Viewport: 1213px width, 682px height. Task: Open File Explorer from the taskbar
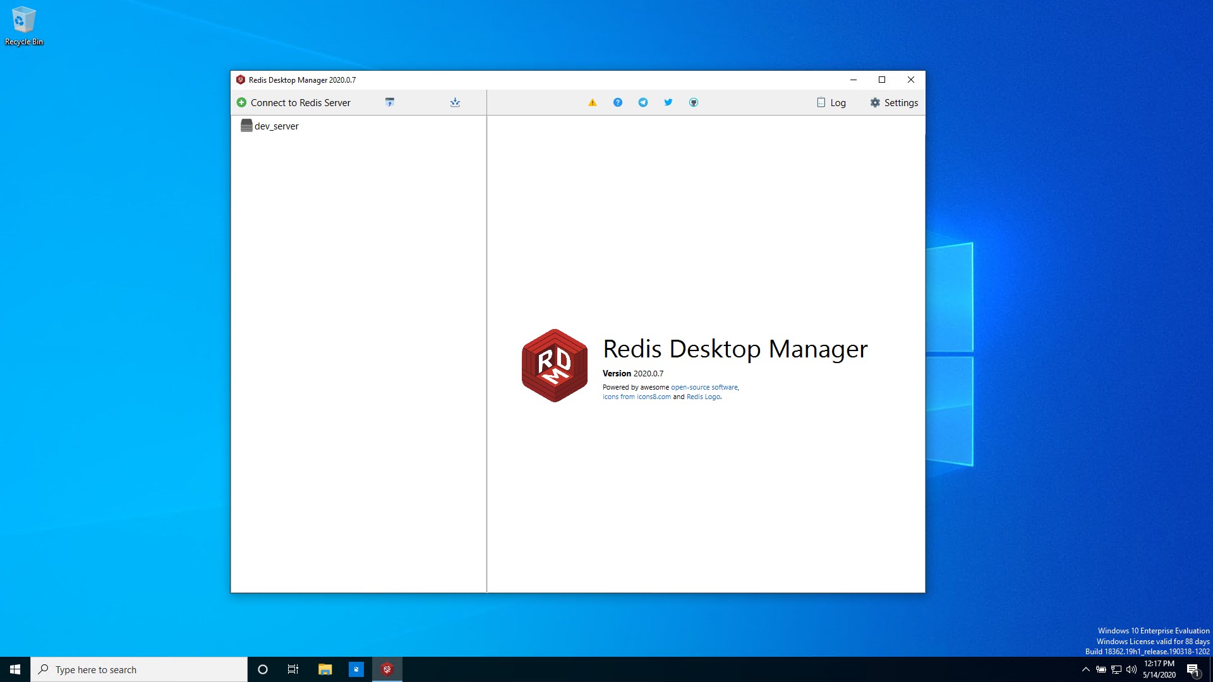pyautogui.click(x=325, y=669)
